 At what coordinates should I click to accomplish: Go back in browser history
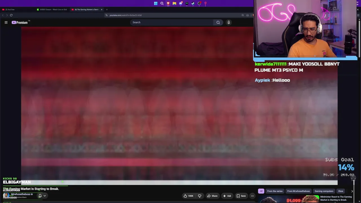tap(3, 15)
